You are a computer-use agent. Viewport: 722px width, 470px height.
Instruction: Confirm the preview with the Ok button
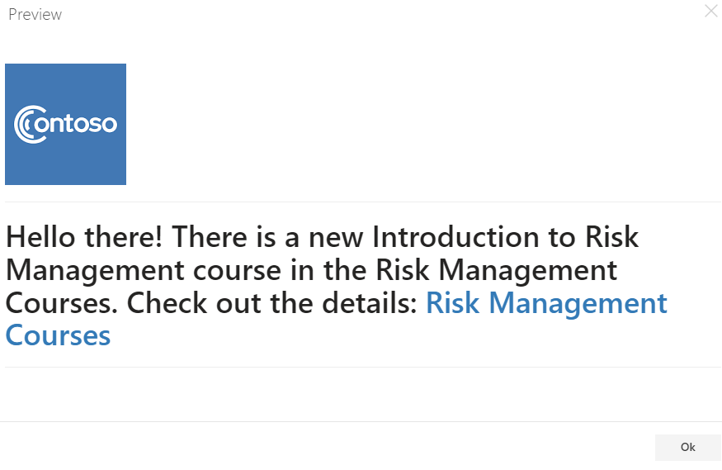[687, 447]
